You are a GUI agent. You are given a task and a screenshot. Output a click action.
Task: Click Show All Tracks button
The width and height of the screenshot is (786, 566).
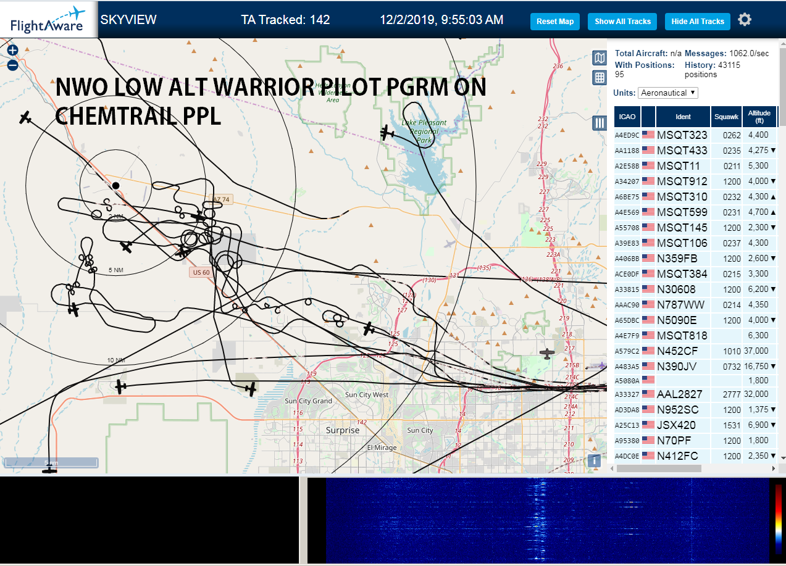pos(622,22)
